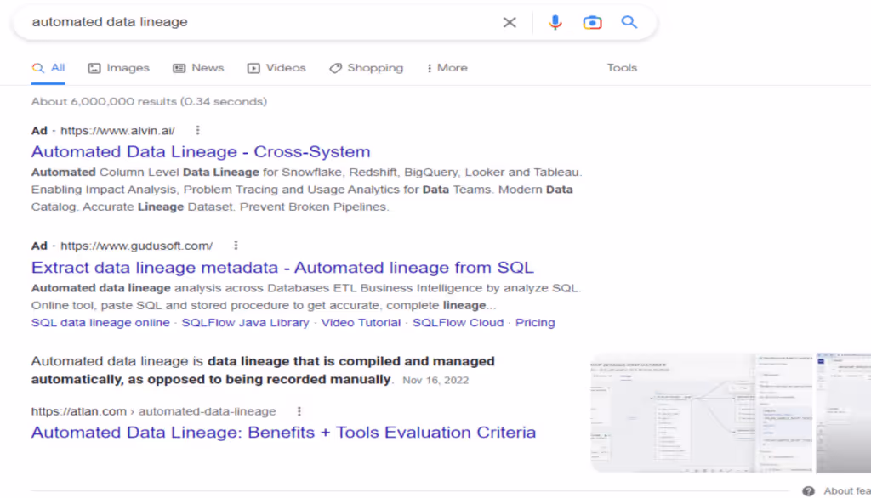Select the All results tab
Viewport: 871px width, 498px height.
(48, 68)
